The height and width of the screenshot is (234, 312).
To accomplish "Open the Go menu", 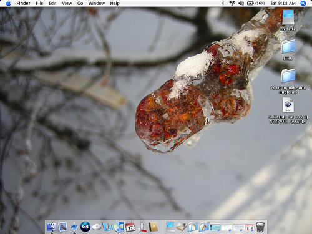I will [x=80, y=3].
